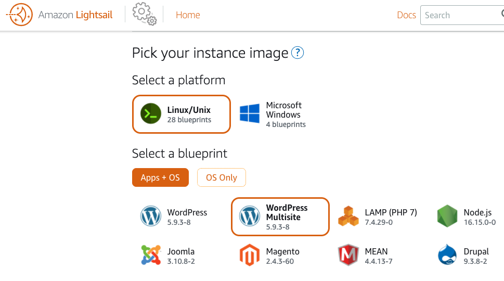Select the Linux/Unix platform label
Image resolution: width=504 pixels, height=281 pixels.
189,110
